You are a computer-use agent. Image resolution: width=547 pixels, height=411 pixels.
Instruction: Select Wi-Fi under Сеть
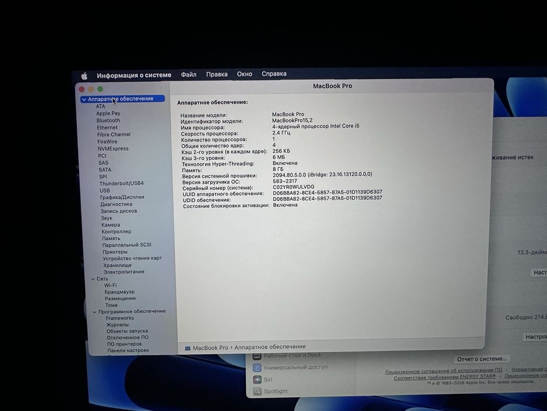click(111, 285)
